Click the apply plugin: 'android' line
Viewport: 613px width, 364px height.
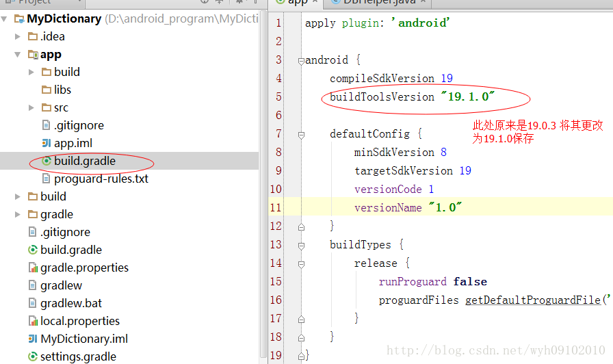point(377,23)
